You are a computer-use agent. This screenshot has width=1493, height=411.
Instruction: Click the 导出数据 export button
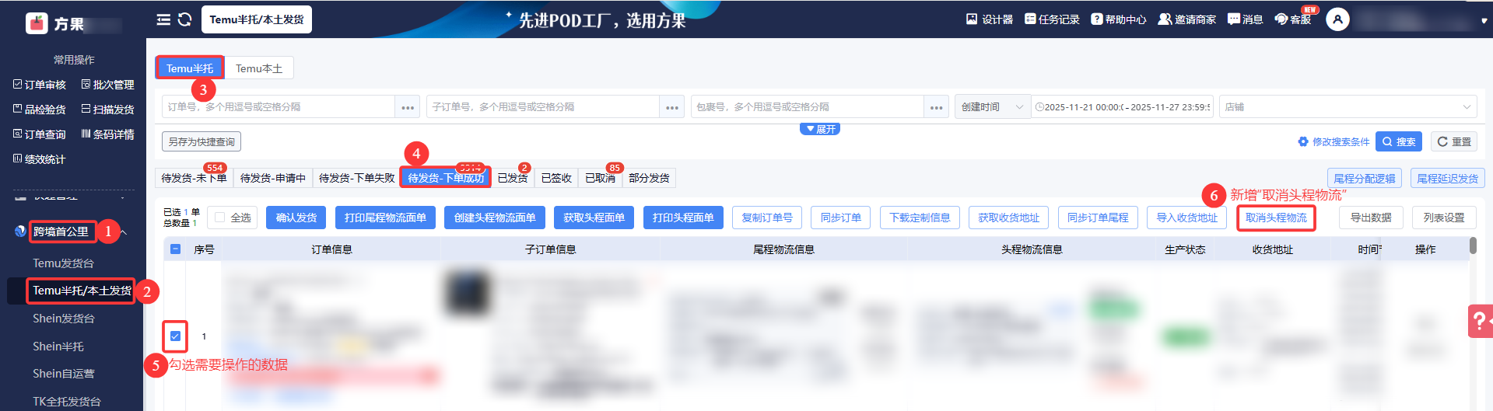1371,218
